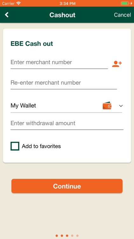Check the Add to favorites box

click(x=15, y=146)
